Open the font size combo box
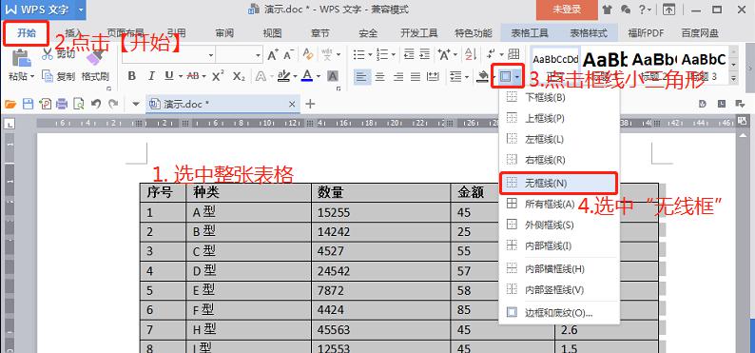Image resolution: width=755 pixels, height=353 pixels. (239, 55)
